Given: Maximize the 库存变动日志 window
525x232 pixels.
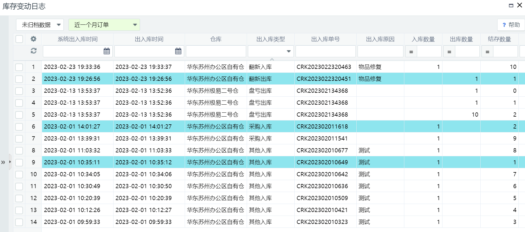Looking at the screenshot, I should click(x=511, y=5).
